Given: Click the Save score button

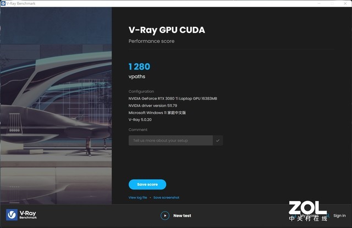Looking at the screenshot, I should (x=147, y=184).
